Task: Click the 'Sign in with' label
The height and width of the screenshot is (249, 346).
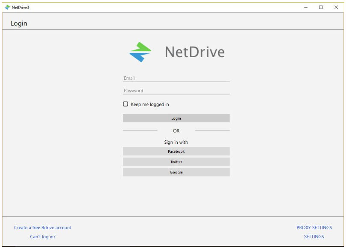Action: click(176, 142)
